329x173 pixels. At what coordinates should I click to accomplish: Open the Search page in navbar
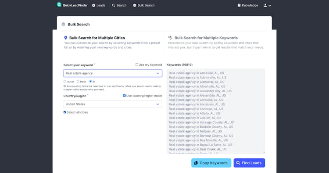(119, 5)
